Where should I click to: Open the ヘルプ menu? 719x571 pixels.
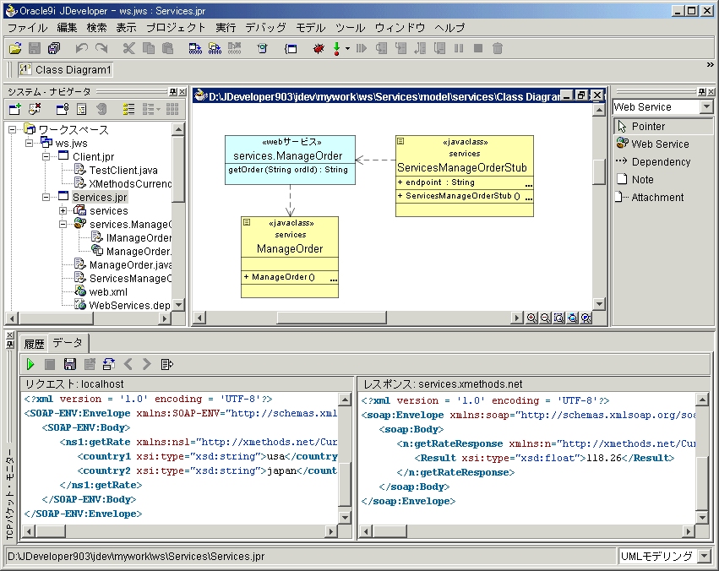point(449,28)
